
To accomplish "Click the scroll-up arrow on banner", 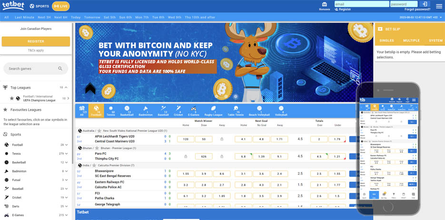I will (90, 89).
